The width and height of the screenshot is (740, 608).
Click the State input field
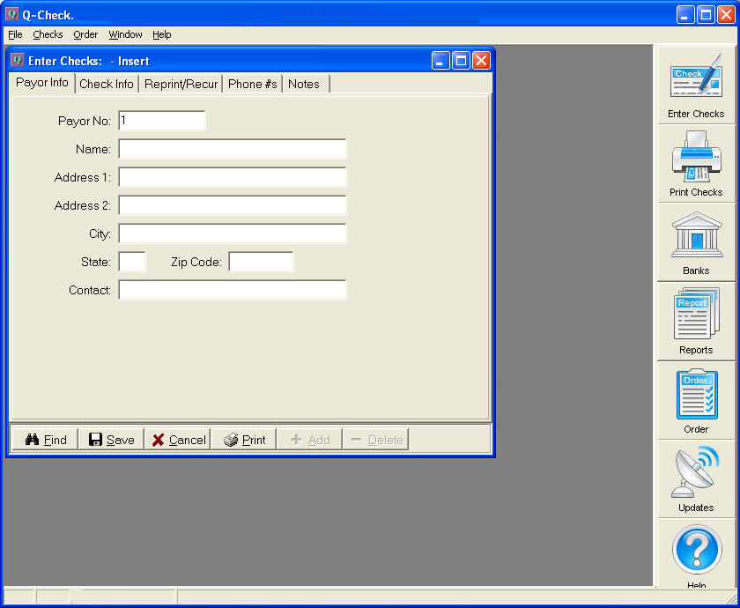pos(132,262)
